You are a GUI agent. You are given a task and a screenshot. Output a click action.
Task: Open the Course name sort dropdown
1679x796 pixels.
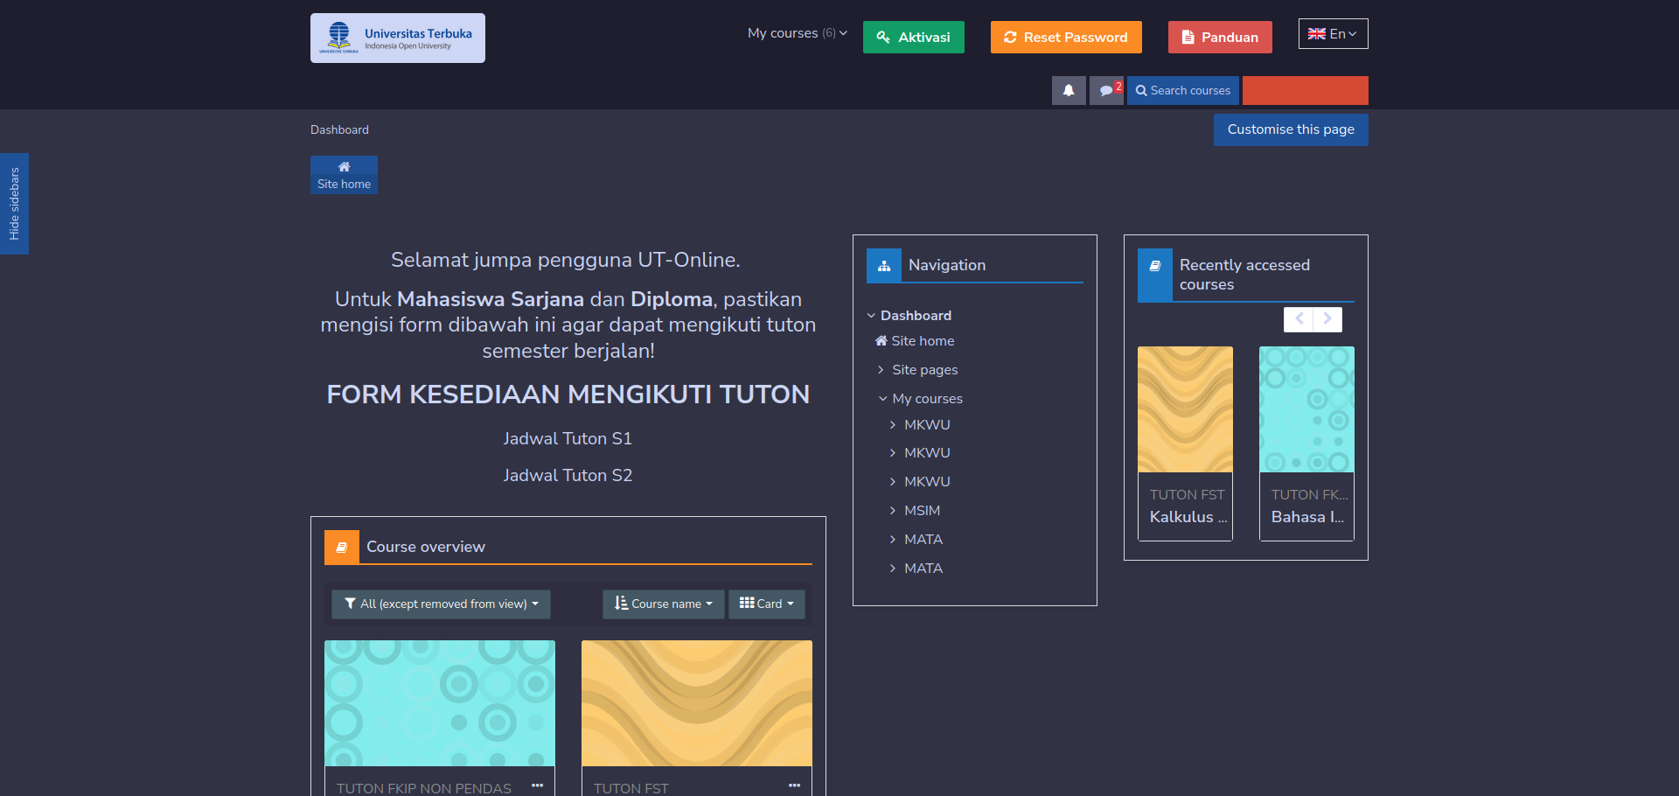[663, 604]
